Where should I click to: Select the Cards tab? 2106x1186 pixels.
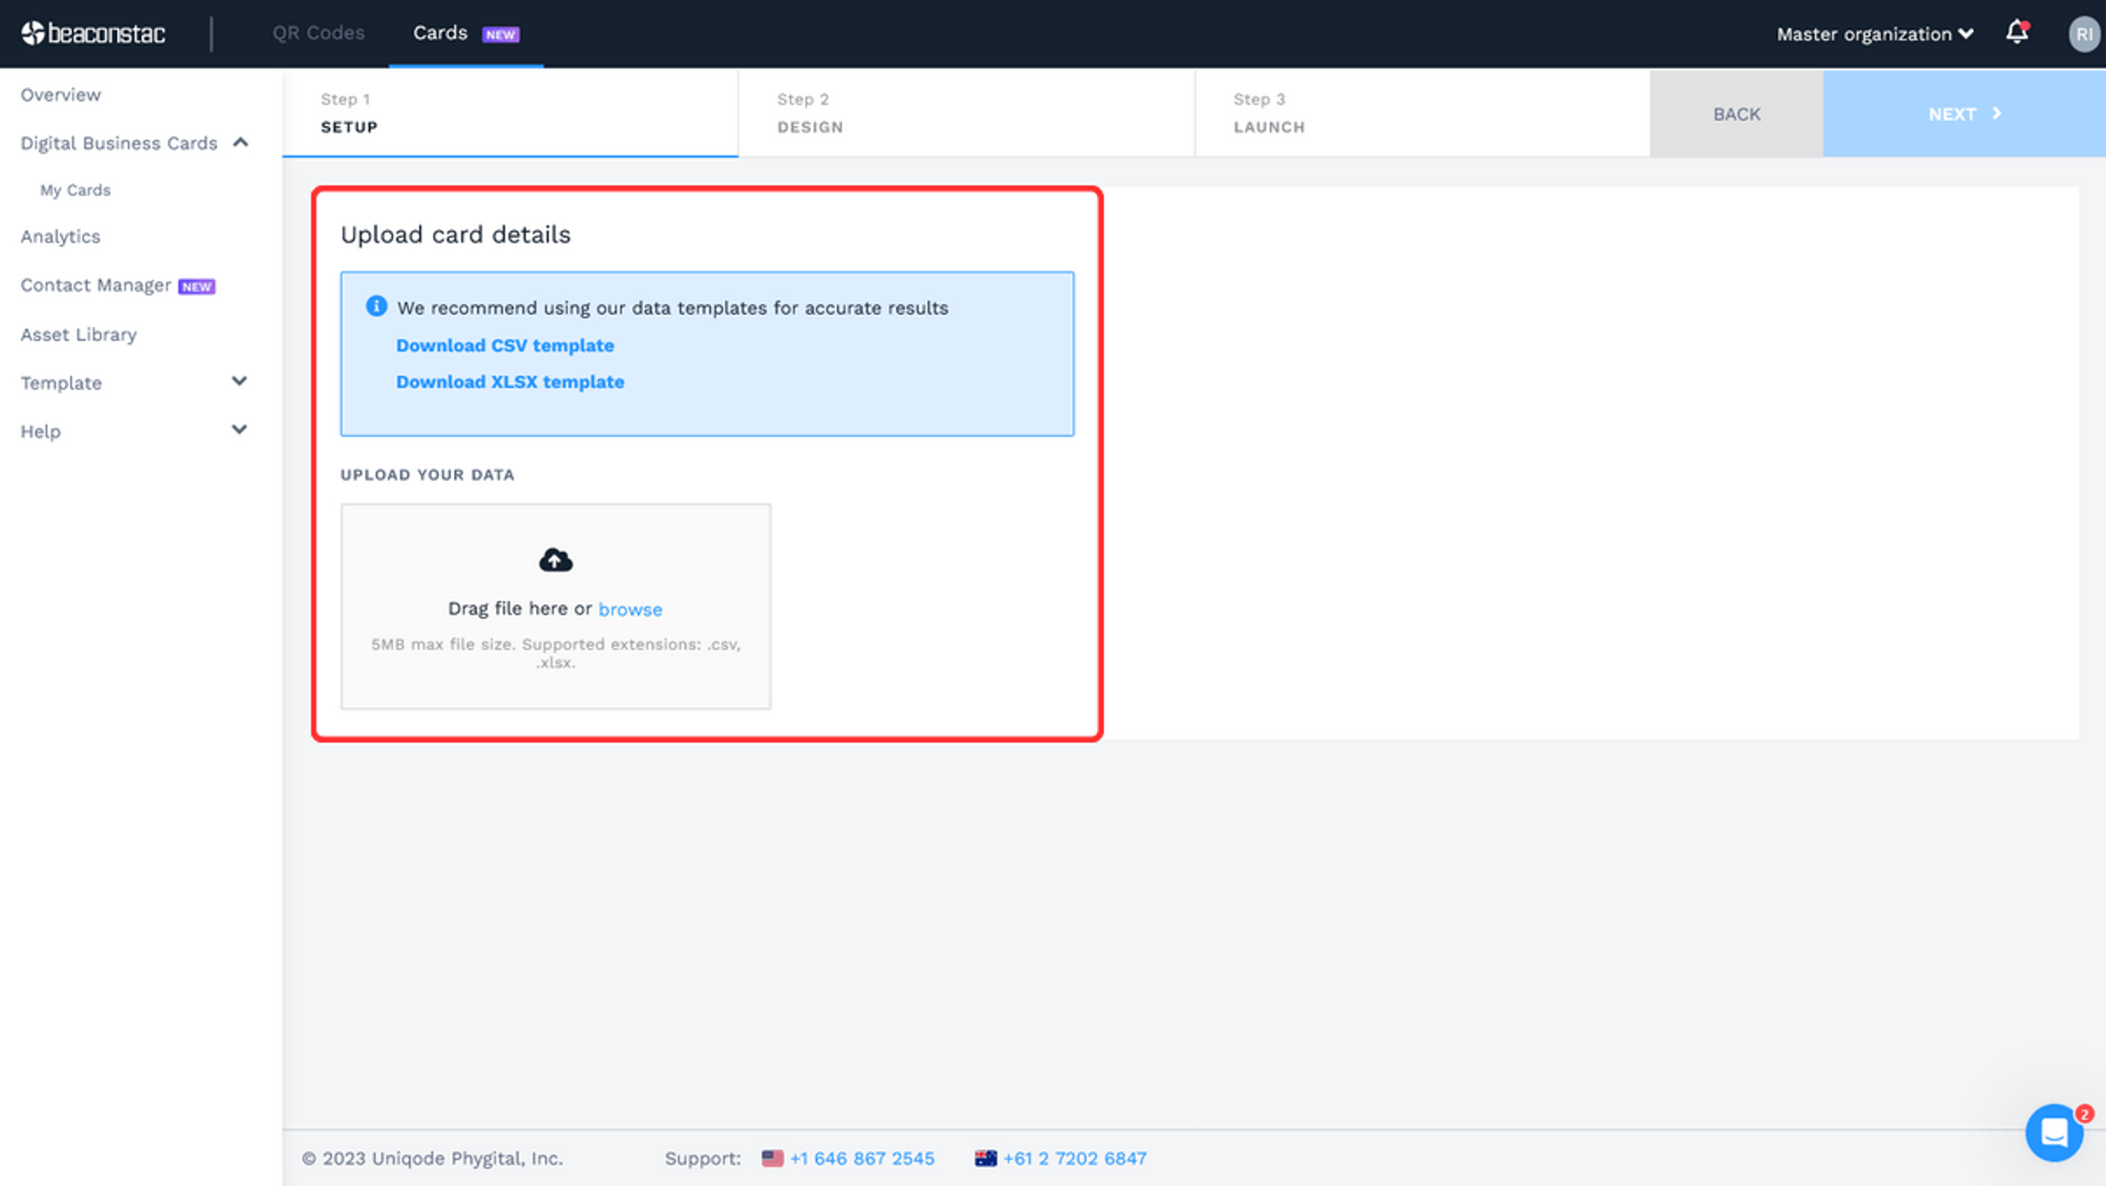(440, 33)
